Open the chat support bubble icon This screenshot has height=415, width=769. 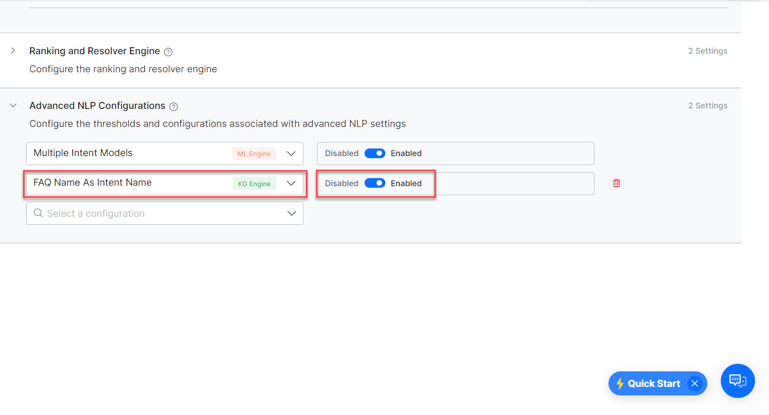pyautogui.click(x=737, y=381)
